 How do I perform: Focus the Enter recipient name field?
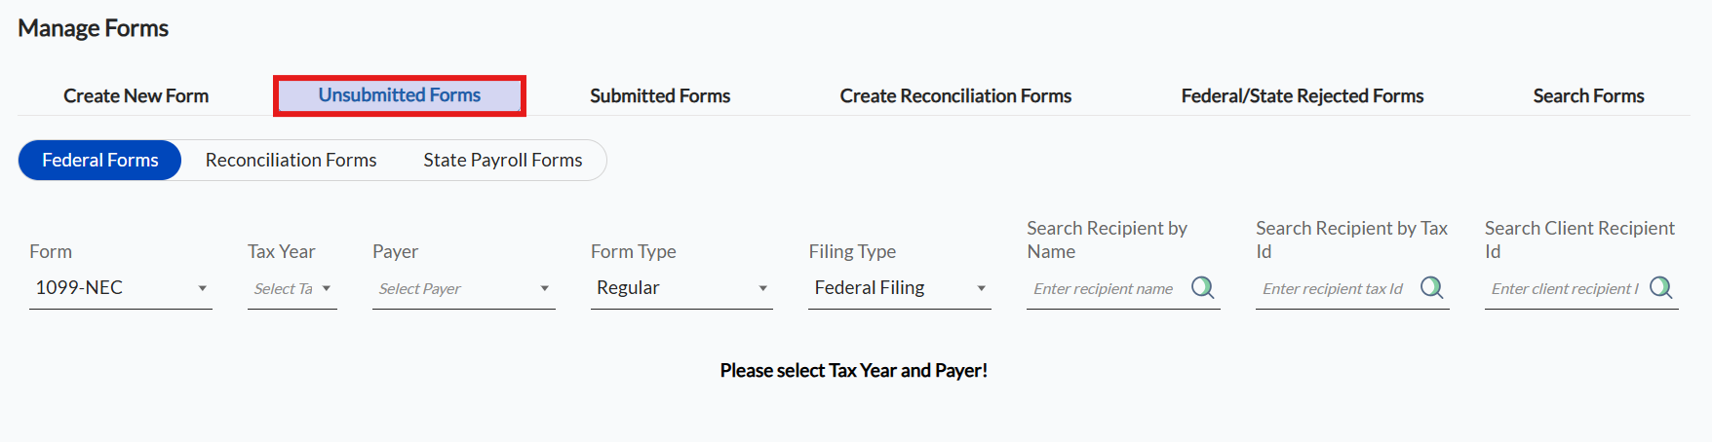point(1107,288)
